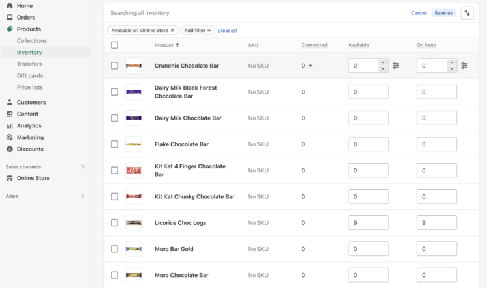Navigate to Gift cards in sidebar

point(30,76)
